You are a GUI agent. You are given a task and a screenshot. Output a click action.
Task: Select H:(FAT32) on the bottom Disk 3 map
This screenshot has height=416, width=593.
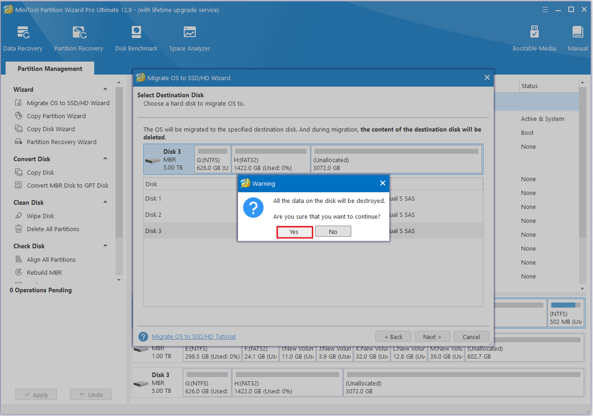287,383
